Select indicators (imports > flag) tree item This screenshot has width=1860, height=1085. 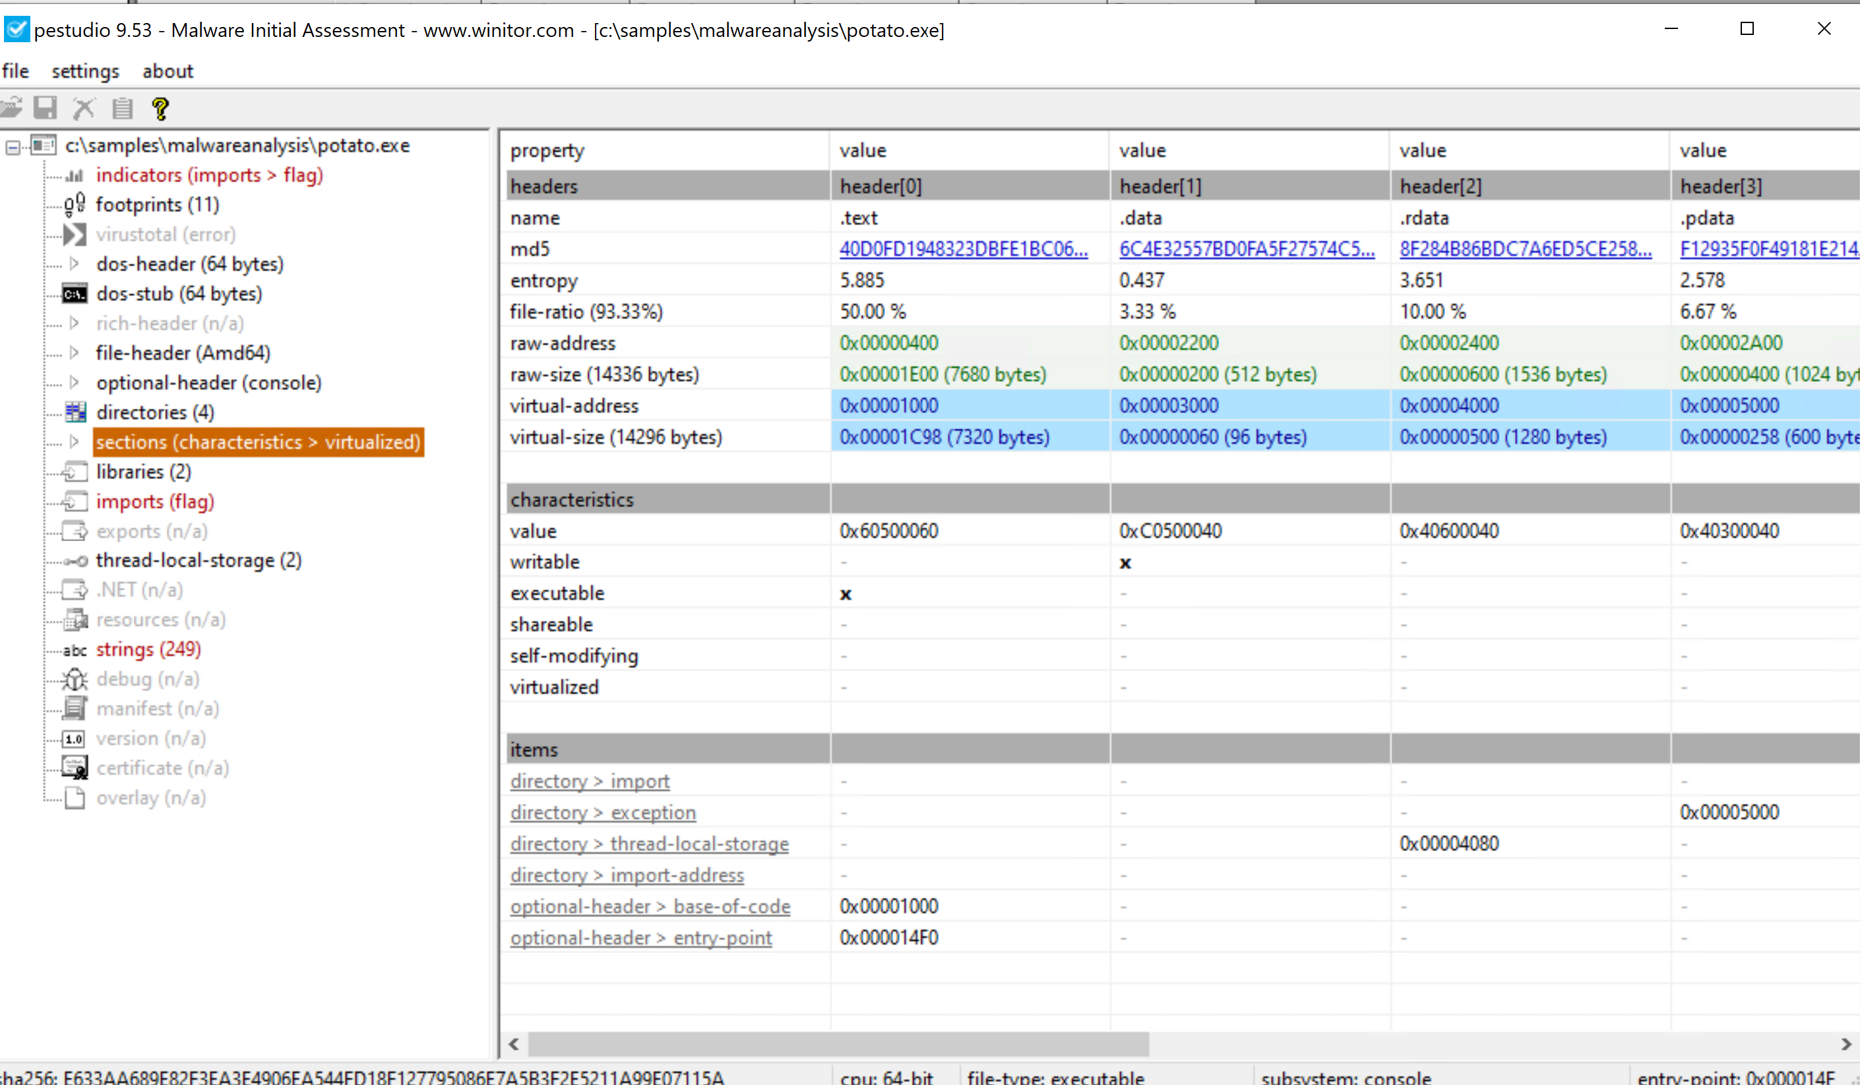pos(210,175)
